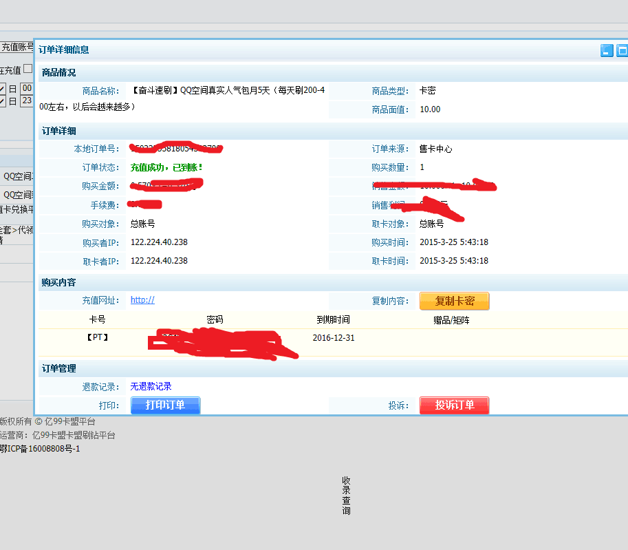
Task: Click the 商品情况 section header
Action: coord(59,72)
